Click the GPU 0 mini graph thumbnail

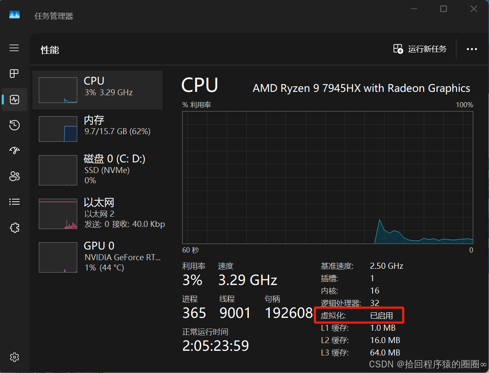tap(58, 257)
